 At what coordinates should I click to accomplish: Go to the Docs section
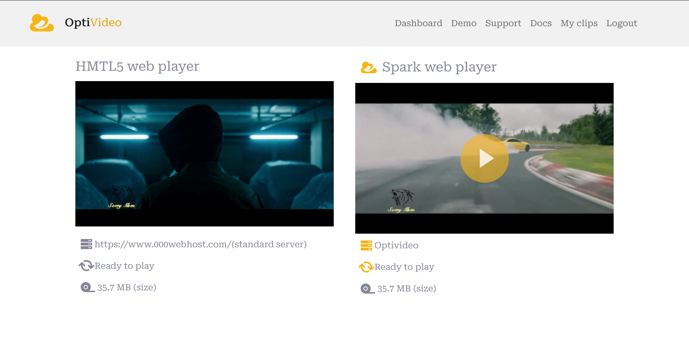541,23
